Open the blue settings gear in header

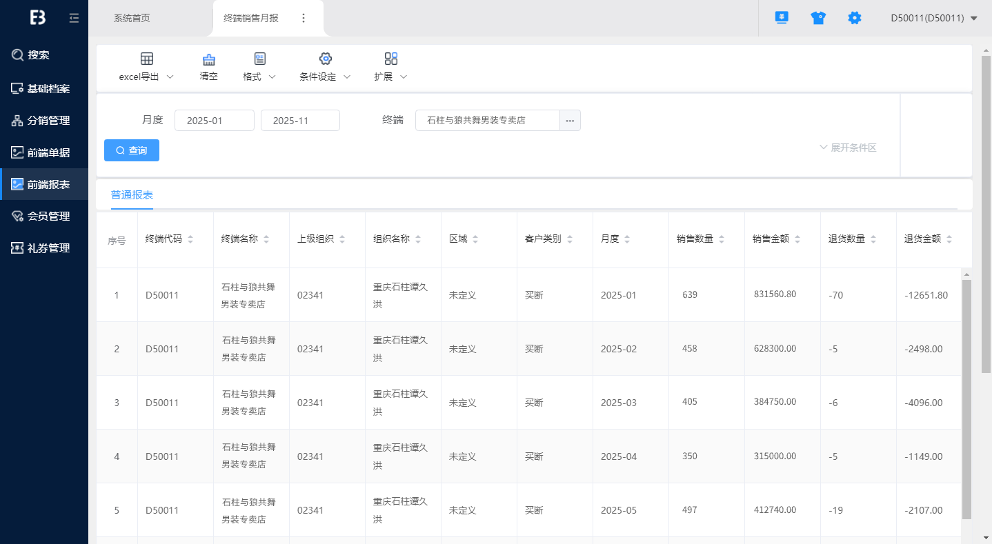(x=855, y=19)
